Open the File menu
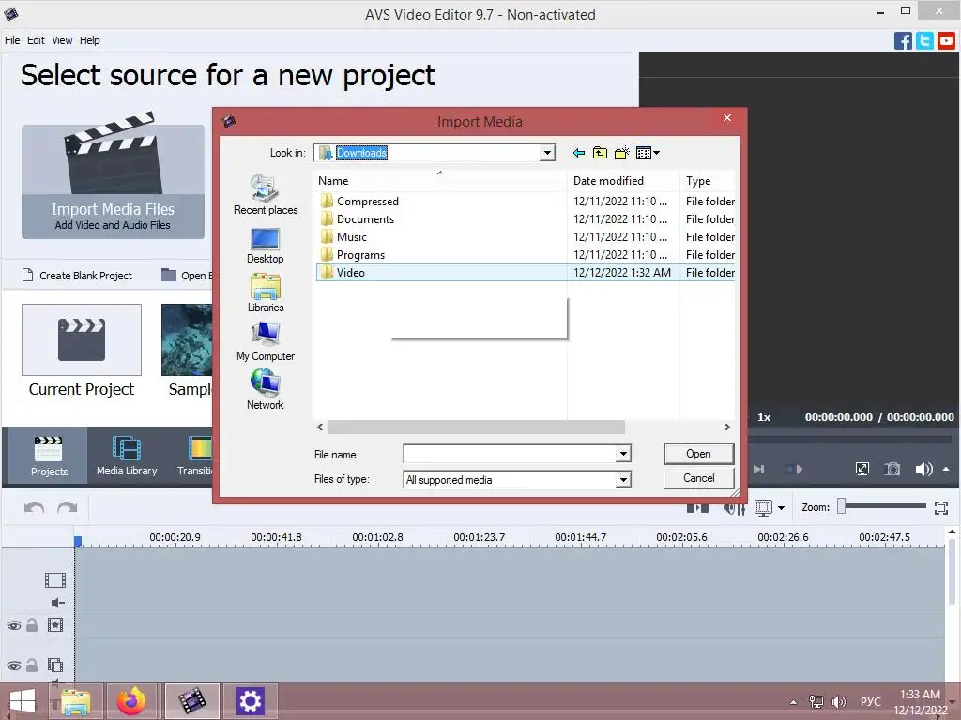 pos(12,40)
